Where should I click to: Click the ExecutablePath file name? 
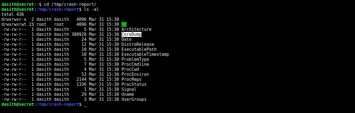(139, 49)
